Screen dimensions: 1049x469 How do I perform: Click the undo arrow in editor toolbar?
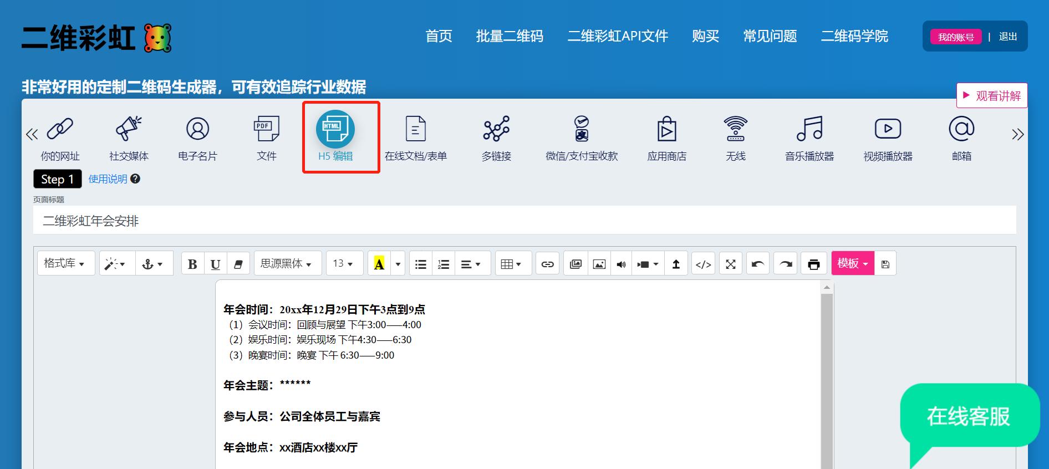[x=758, y=264]
